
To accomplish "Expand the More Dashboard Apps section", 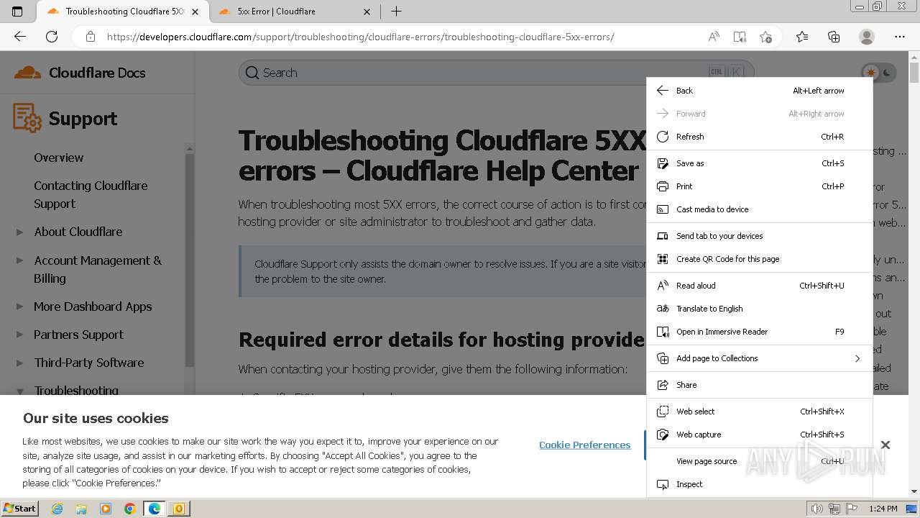I will pyautogui.click(x=19, y=306).
